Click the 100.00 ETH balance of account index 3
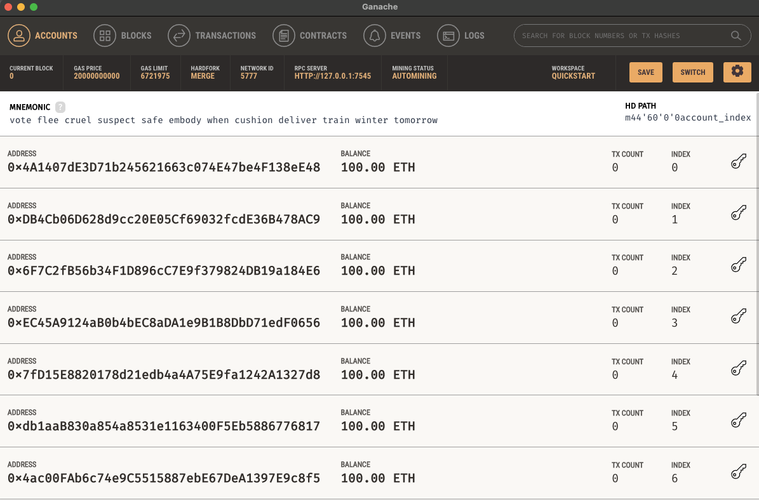This screenshot has height=500, width=759. tap(377, 323)
